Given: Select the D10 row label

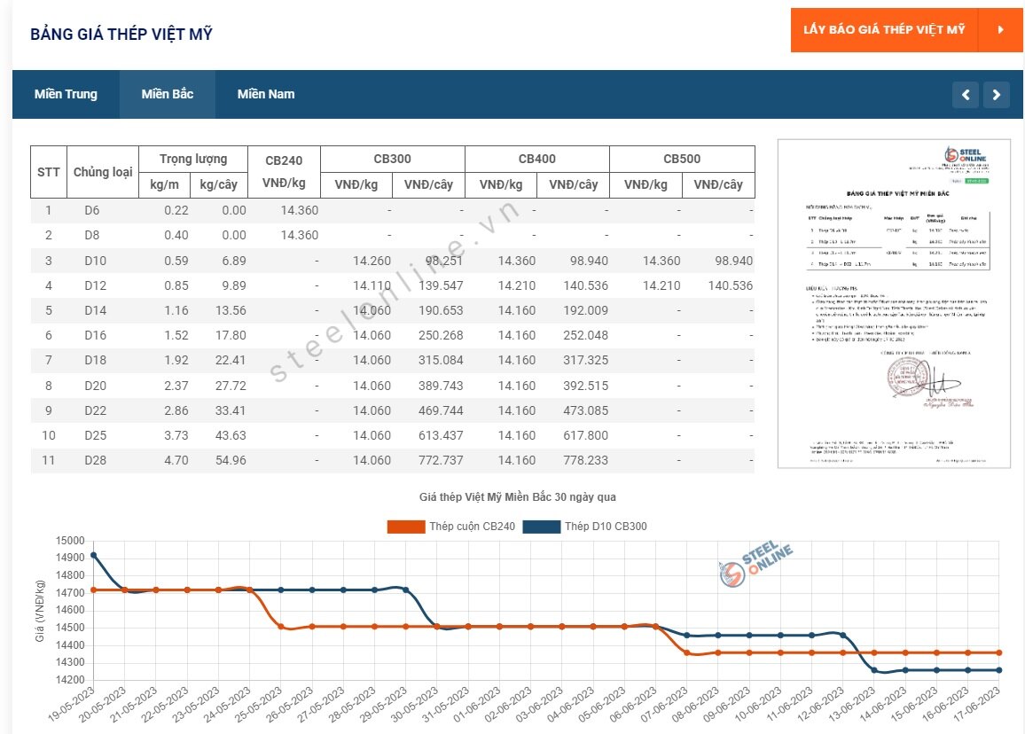Looking at the screenshot, I should click(x=96, y=261).
